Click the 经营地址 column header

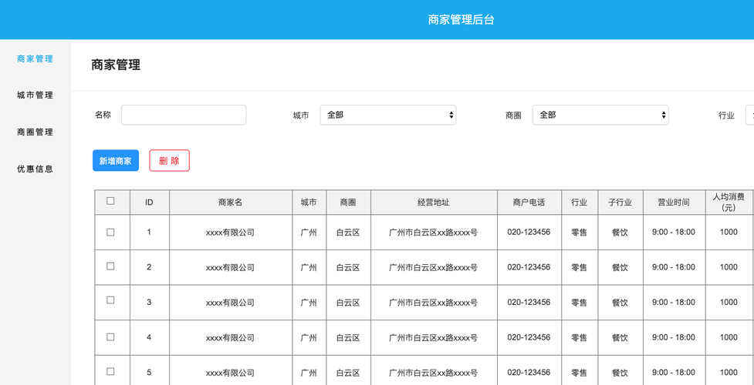point(434,203)
